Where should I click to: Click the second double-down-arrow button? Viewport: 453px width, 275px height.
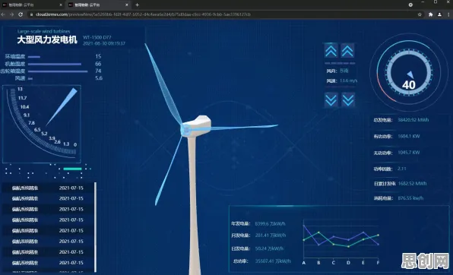point(348,100)
